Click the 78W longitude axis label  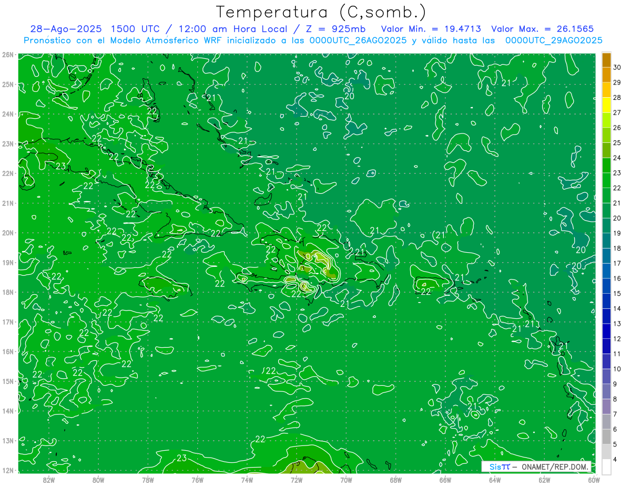[x=148, y=480]
